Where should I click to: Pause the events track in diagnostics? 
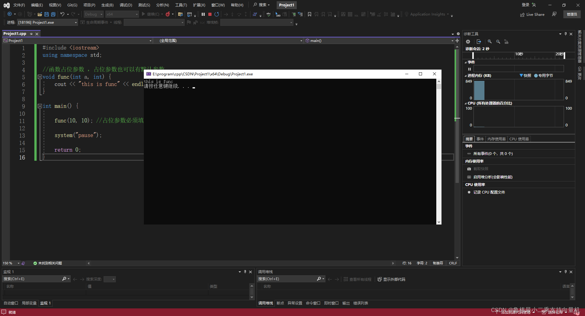click(470, 69)
